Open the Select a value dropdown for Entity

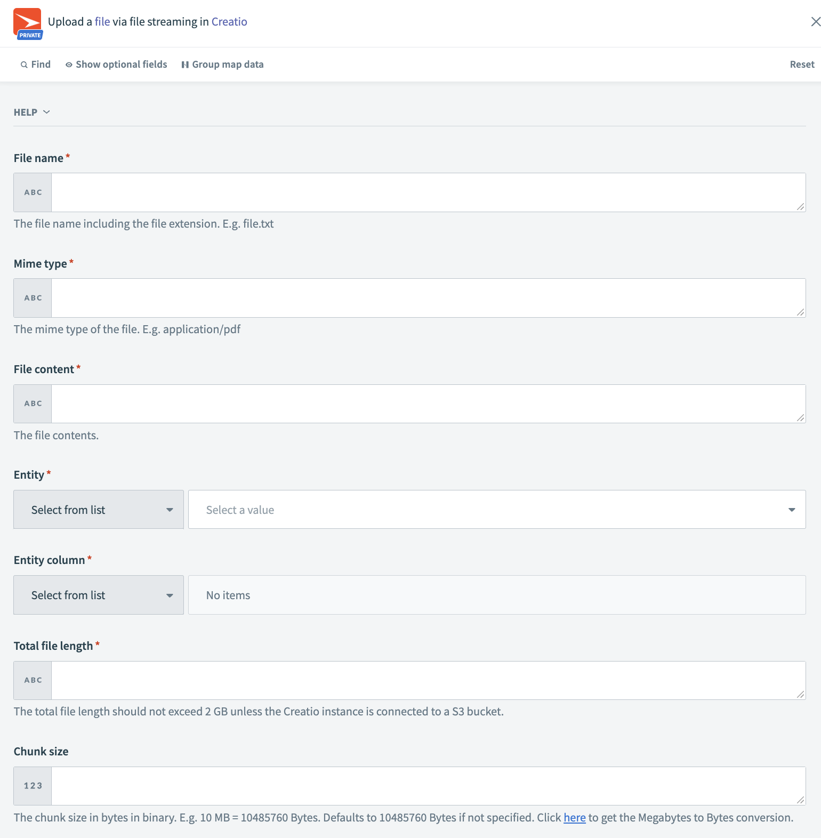tap(496, 509)
